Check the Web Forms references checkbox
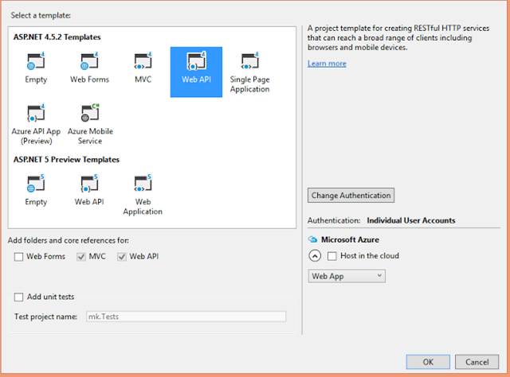This screenshot has height=377, width=510. point(19,257)
